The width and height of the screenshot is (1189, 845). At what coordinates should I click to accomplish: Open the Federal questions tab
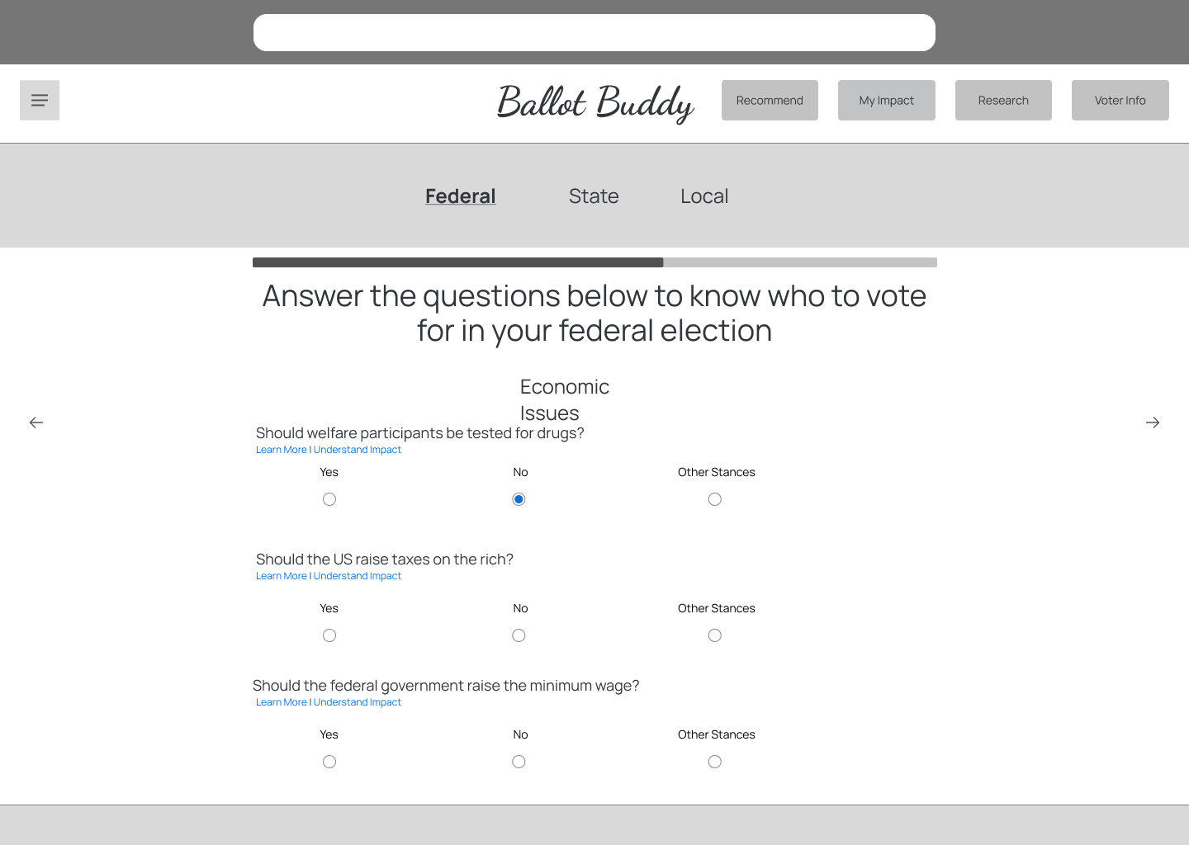pos(460,196)
